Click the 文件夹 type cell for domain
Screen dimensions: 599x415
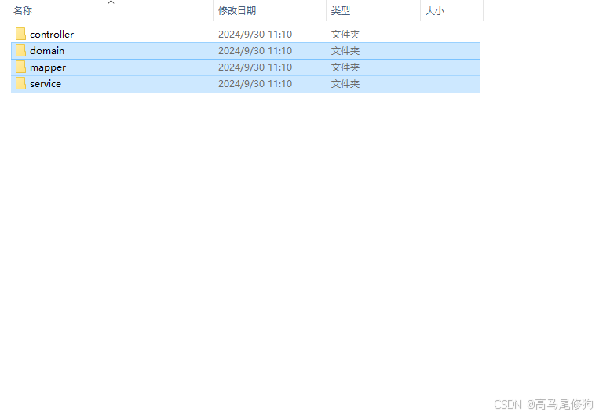(x=345, y=51)
